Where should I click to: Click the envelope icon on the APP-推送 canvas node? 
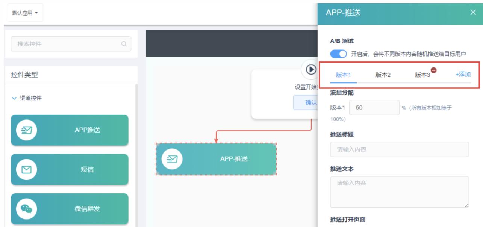pyautogui.click(x=173, y=160)
